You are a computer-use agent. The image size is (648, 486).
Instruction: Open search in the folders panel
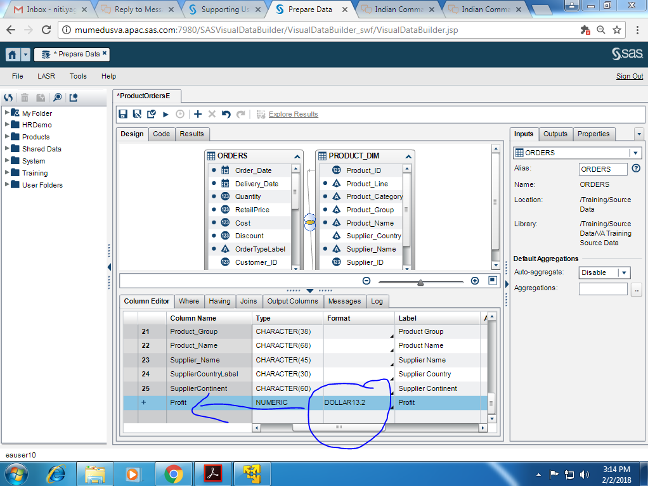[57, 98]
